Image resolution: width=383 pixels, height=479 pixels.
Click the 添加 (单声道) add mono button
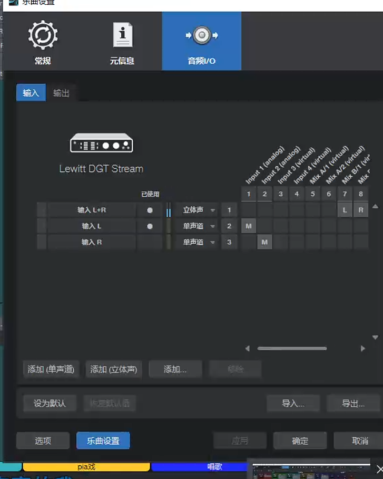click(51, 369)
